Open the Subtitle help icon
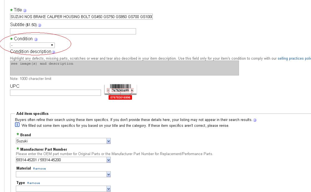The height and width of the screenshot is (192, 311). coord(40,25)
